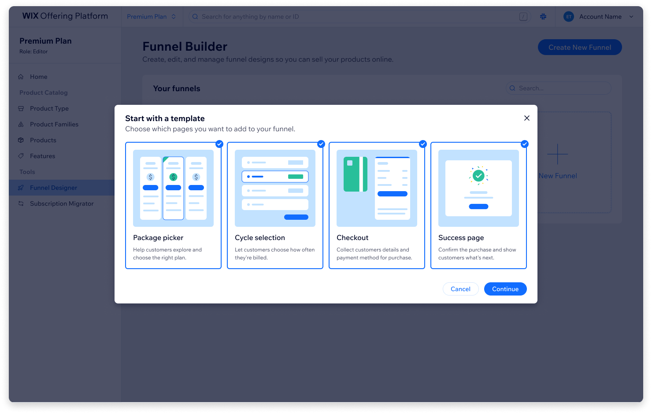Close the template dialog with X
Image resolution: width=652 pixels, height=414 pixels.
pyautogui.click(x=526, y=118)
